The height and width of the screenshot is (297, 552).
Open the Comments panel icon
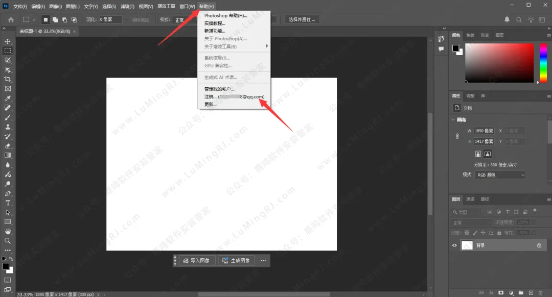pos(441,49)
